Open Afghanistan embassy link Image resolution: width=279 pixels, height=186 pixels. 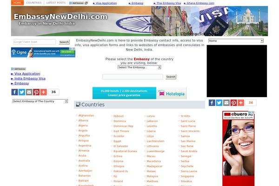pos(86,115)
